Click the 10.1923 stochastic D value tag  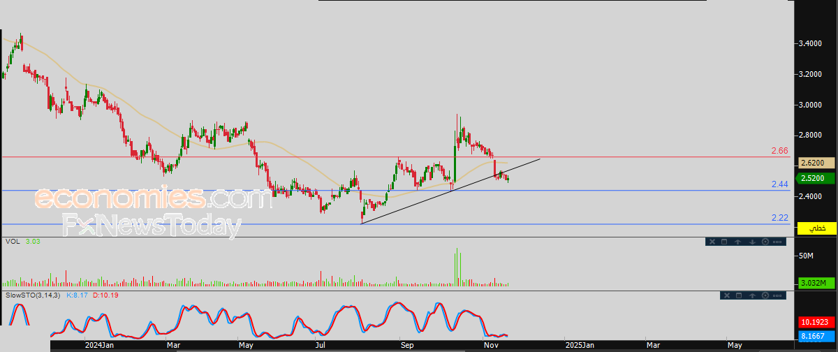(816, 323)
